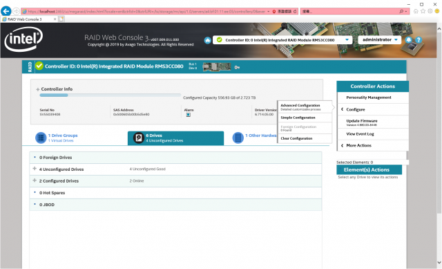
Task: Open the administrator user dropdown
Action: [380, 40]
